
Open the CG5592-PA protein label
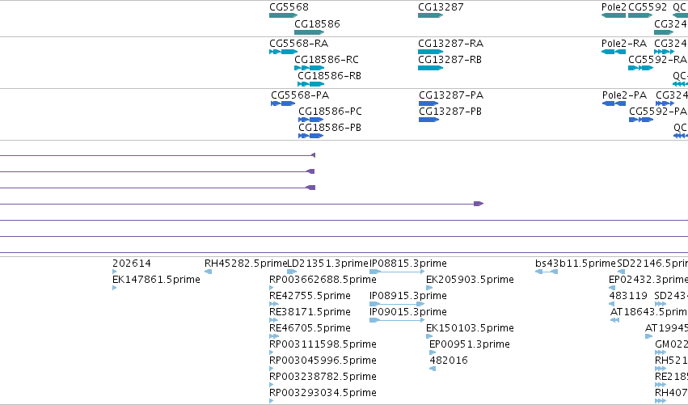(658, 112)
